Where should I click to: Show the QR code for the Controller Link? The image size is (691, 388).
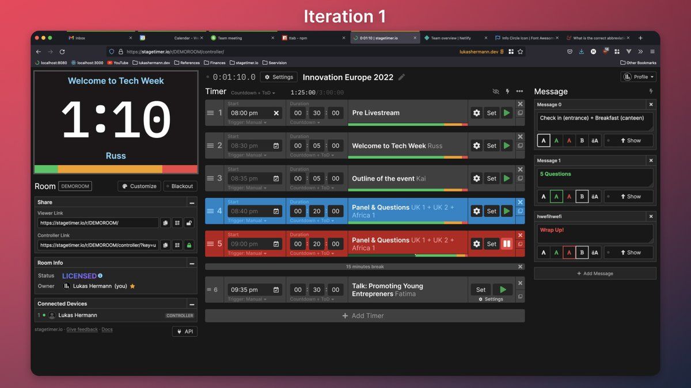click(x=177, y=245)
